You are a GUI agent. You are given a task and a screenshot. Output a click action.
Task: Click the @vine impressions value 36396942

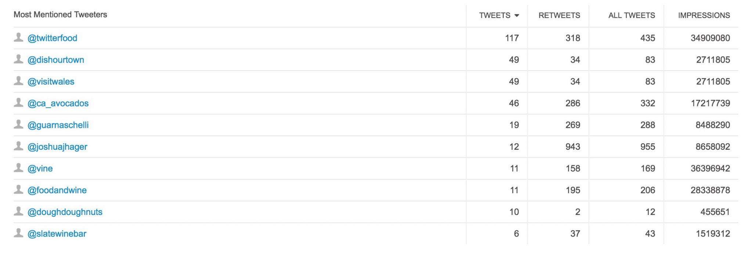(x=710, y=168)
